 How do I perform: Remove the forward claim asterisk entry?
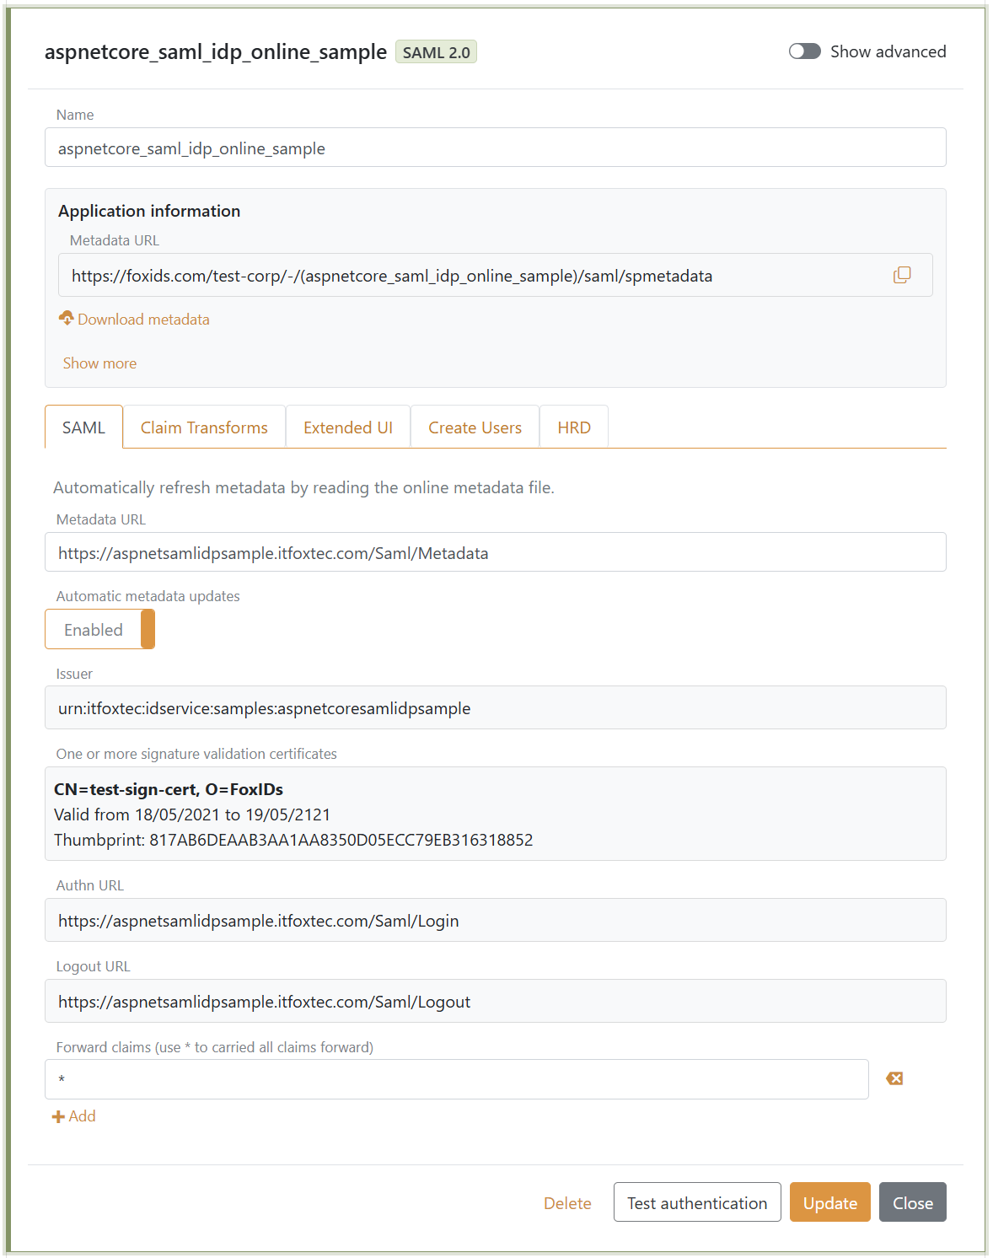click(x=894, y=1078)
